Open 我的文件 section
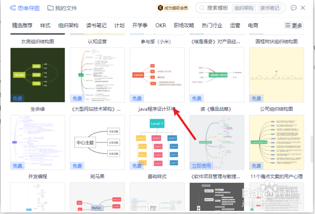This screenshot has width=315, height=214. pos(62,8)
